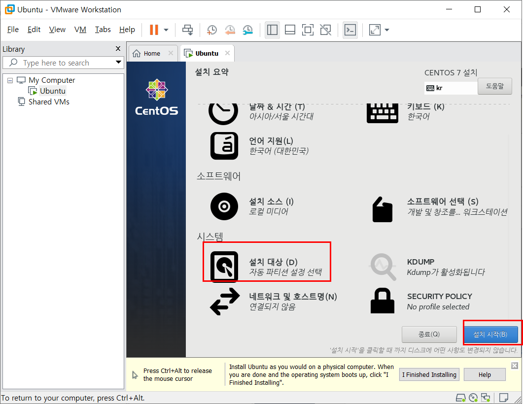Close the Ubuntu tab

coord(227,53)
